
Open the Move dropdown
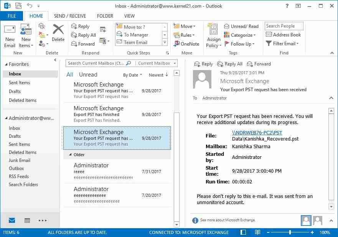185,26
